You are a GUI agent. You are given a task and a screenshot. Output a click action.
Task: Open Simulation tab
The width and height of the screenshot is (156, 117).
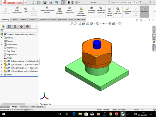[62, 20]
